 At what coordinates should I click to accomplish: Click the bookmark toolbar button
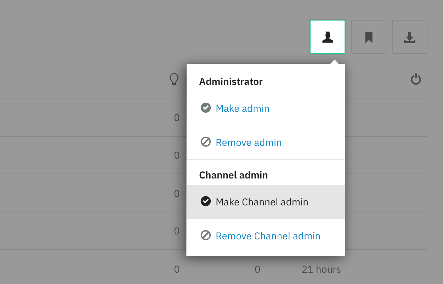click(369, 37)
